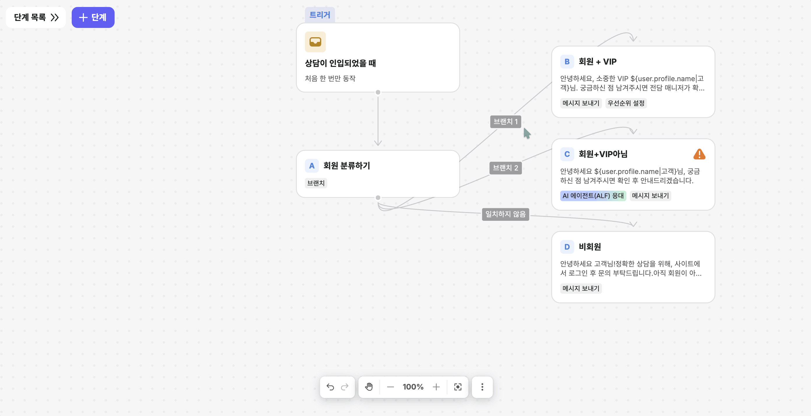Select the hand pan tool
Screen dimensions: 811x416
coord(369,387)
